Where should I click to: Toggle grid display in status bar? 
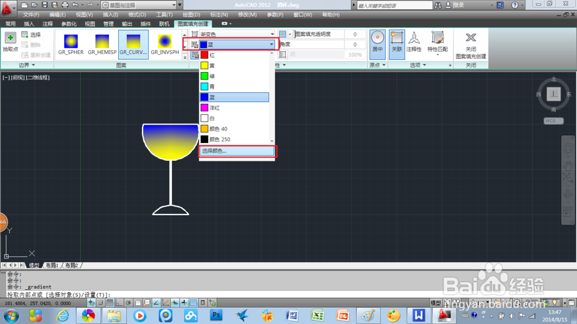pos(110,303)
